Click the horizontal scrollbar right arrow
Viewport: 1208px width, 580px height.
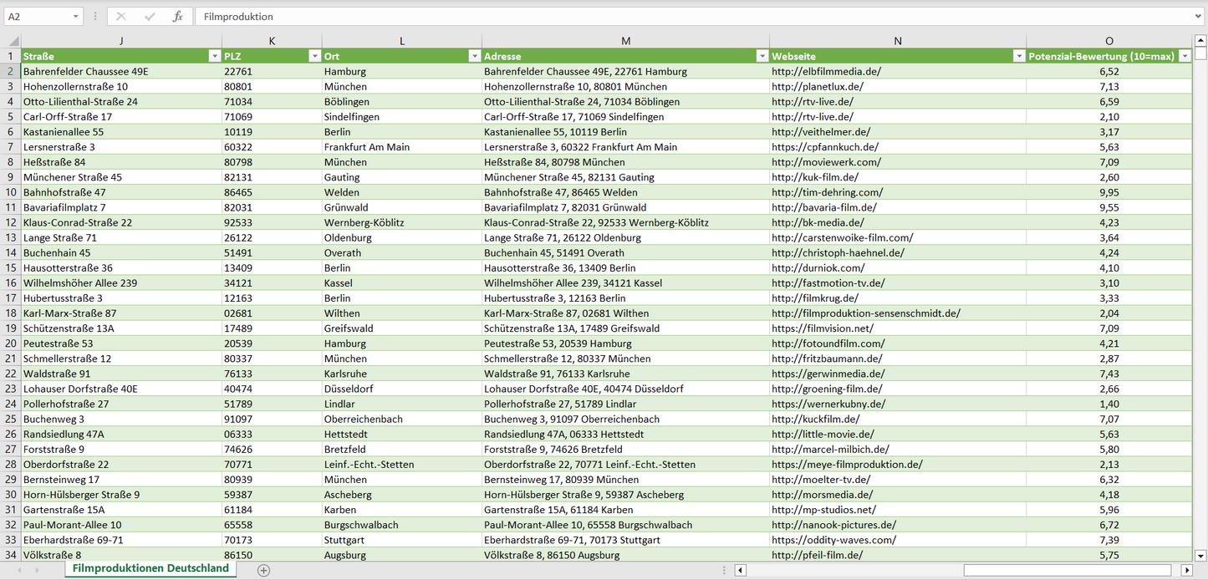(1186, 570)
